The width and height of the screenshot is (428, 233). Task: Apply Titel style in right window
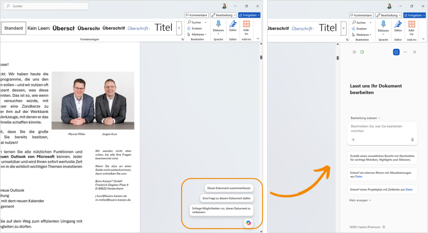tap(328, 28)
